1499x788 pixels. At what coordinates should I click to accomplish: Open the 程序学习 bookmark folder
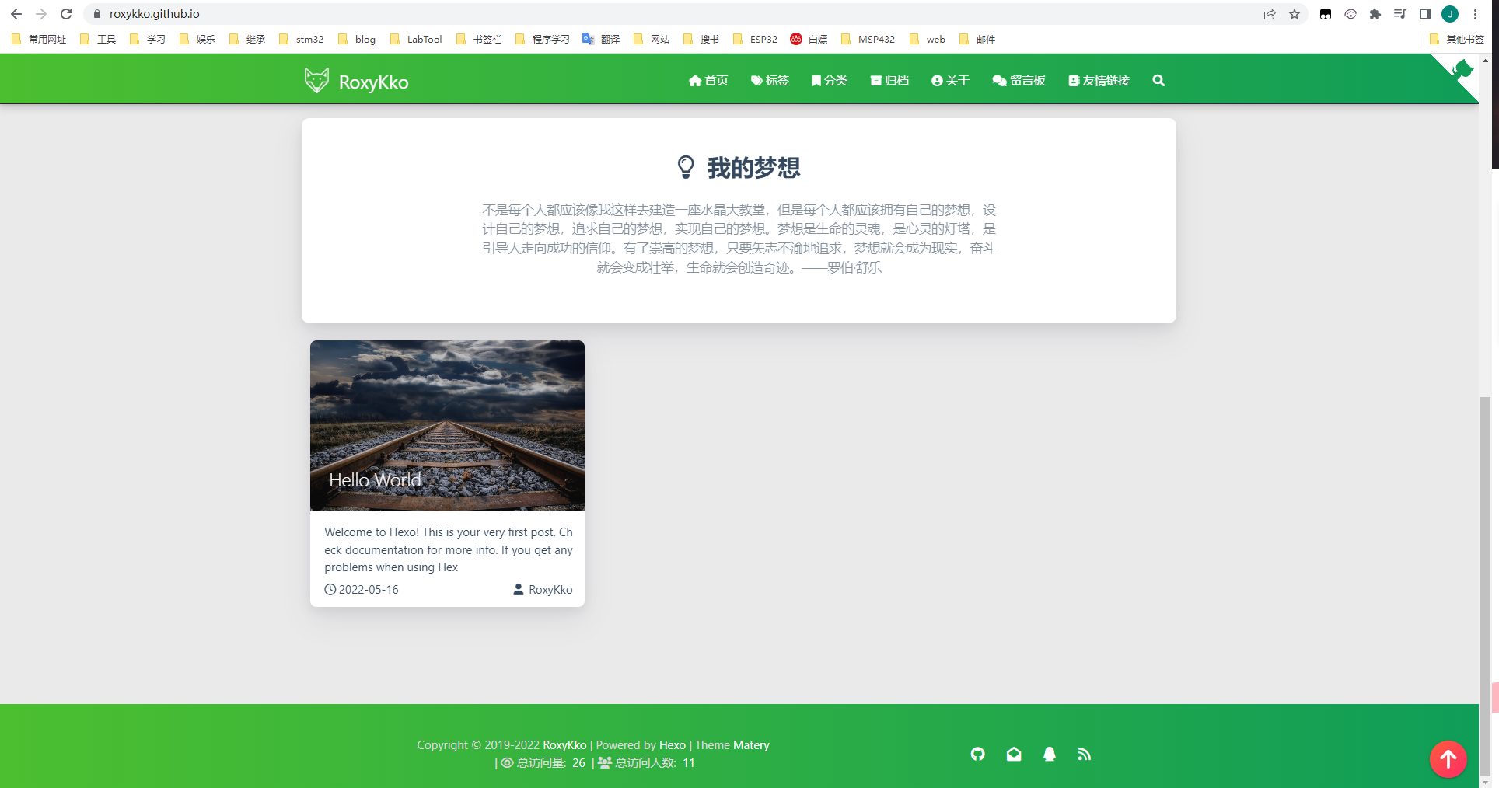pos(543,39)
